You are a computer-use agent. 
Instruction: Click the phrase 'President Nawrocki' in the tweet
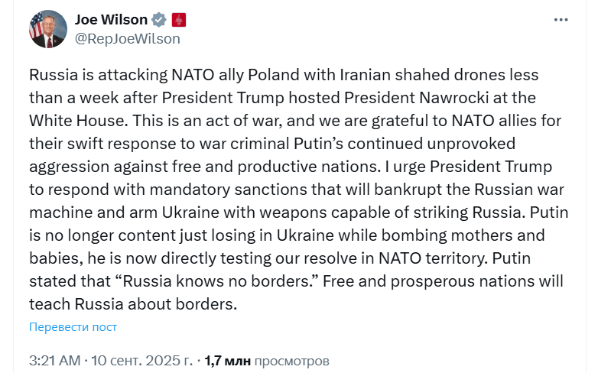tap(416, 98)
